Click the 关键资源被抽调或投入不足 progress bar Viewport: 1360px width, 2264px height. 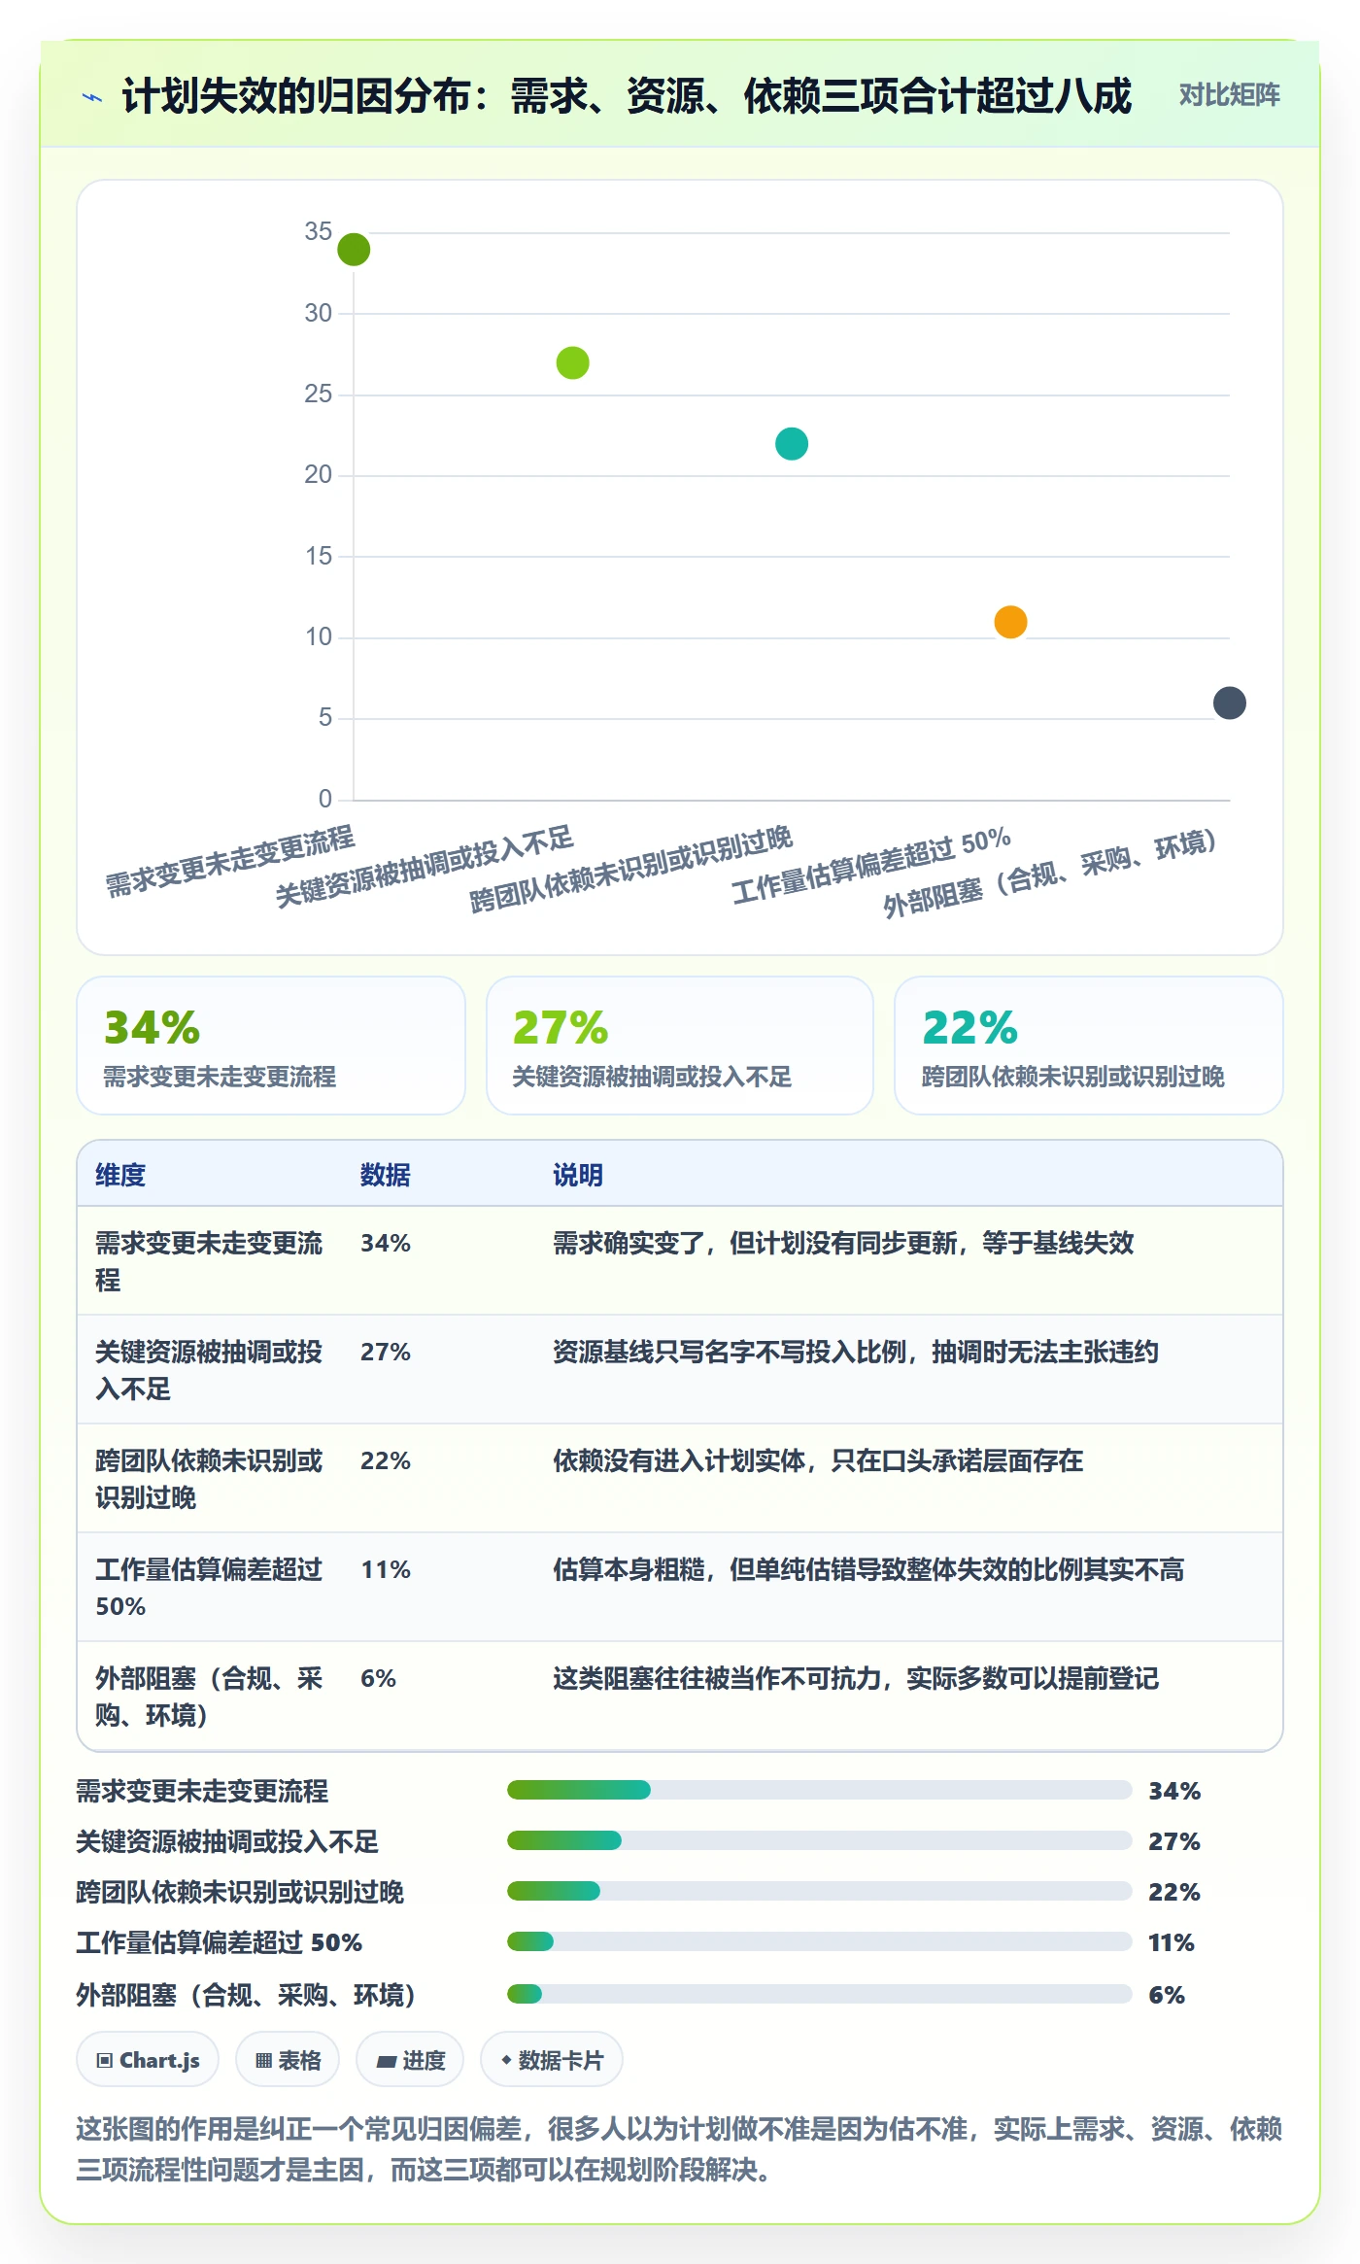(x=819, y=1840)
